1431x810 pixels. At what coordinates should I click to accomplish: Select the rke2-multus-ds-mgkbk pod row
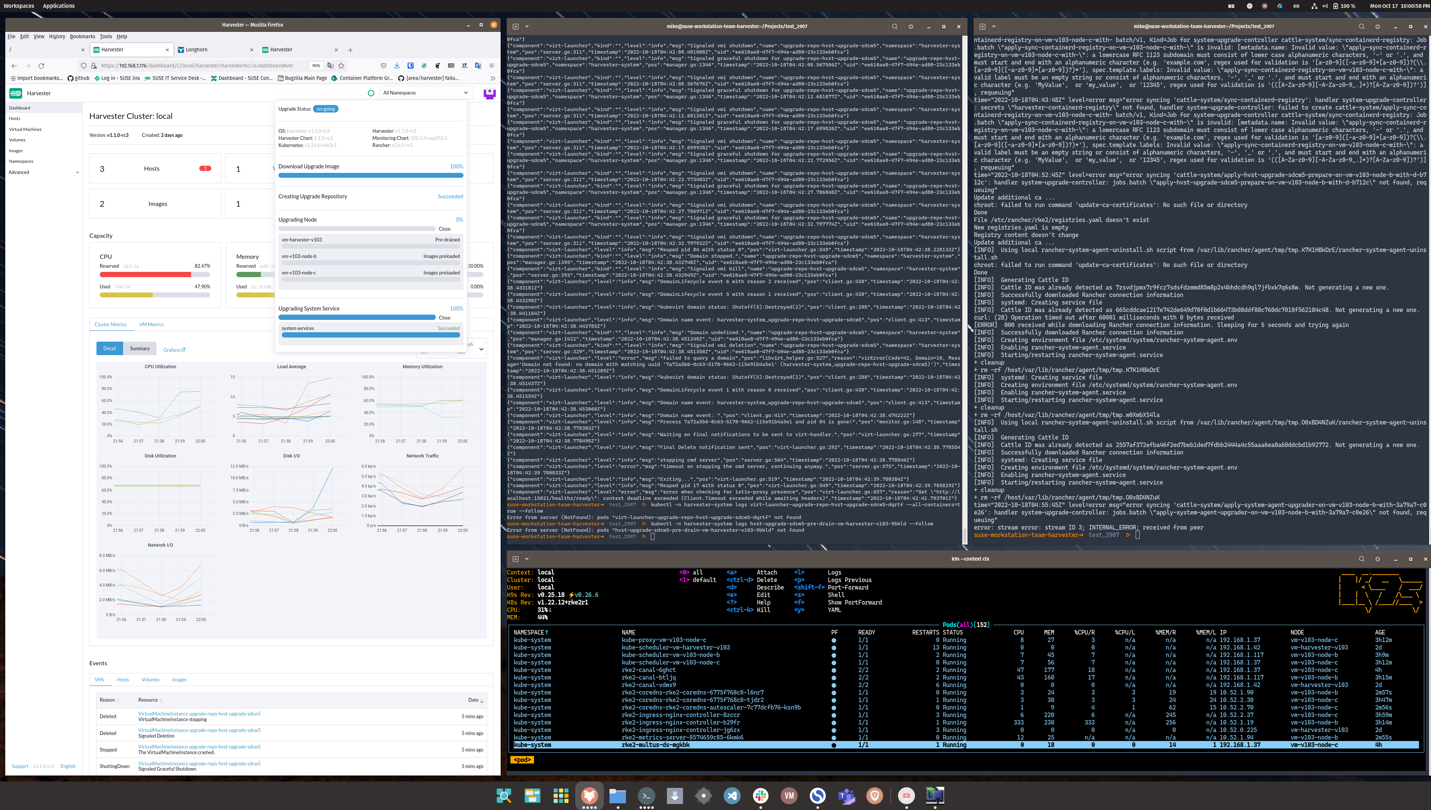tap(657, 744)
